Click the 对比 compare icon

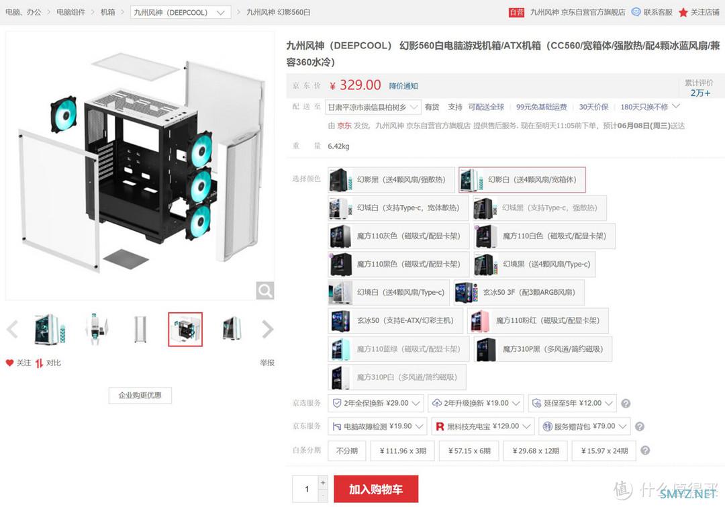click(x=40, y=363)
